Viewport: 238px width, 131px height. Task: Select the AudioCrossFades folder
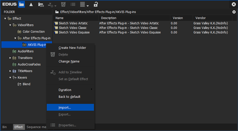pos(29,64)
